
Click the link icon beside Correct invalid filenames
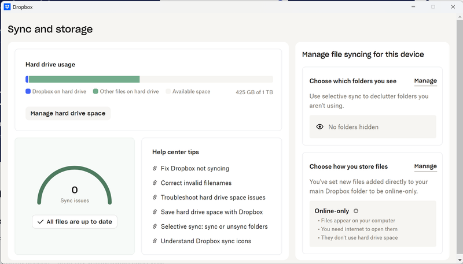(155, 183)
